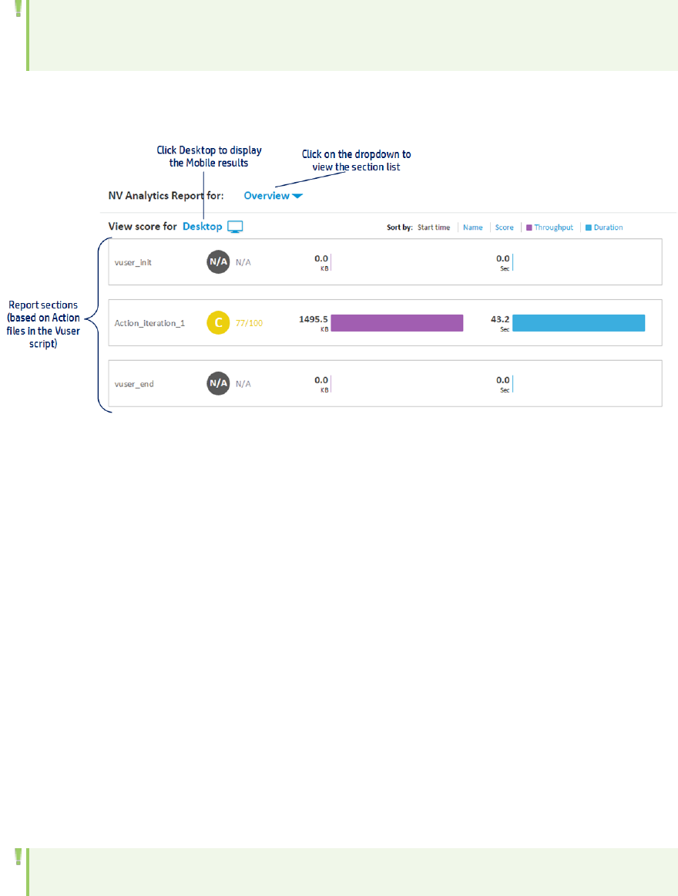Sort by Start time
This screenshot has width=678, height=896.
434,227
